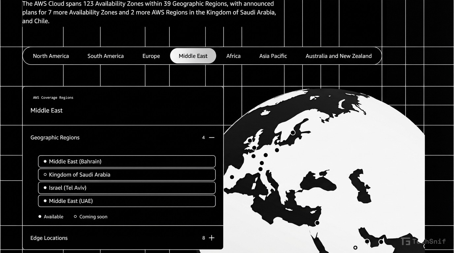Collapse the Geographic Regions section
The height and width of the screenshot is (253, 454).
coord(211,137)
